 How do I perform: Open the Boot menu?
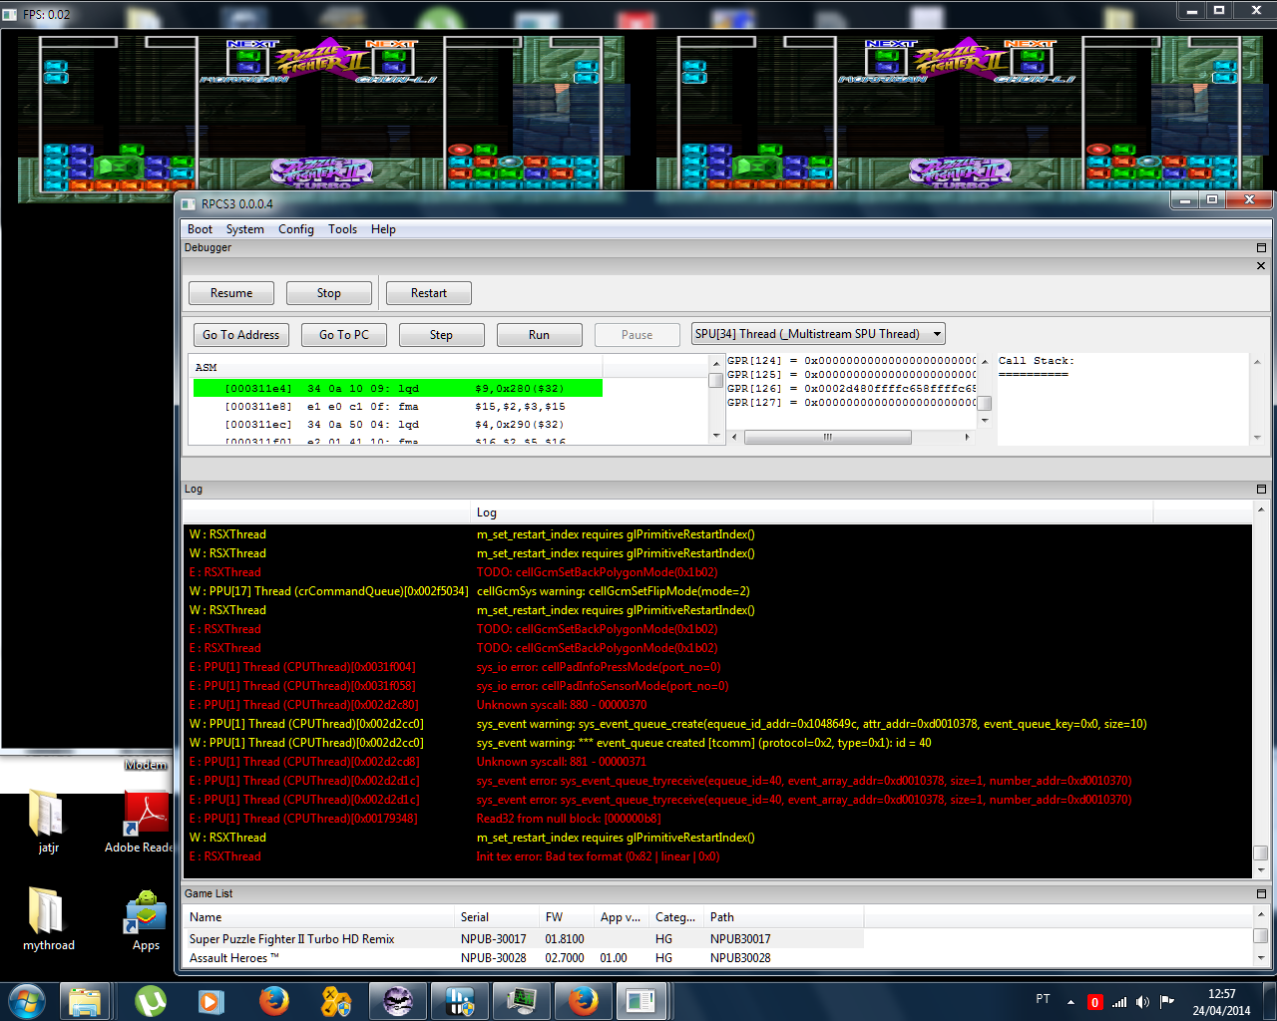200,229
